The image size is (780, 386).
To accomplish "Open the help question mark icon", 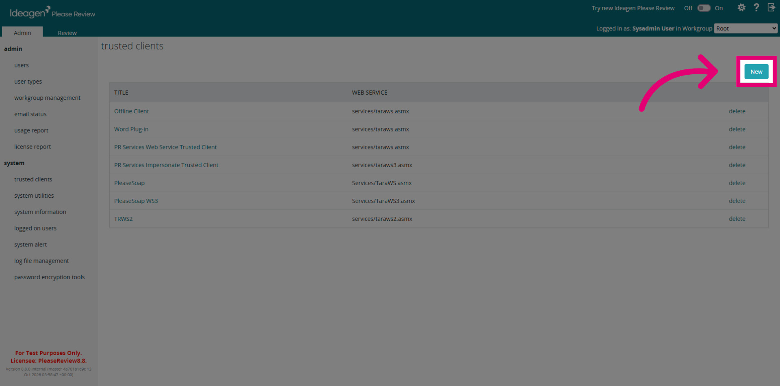I will (756, 8).
